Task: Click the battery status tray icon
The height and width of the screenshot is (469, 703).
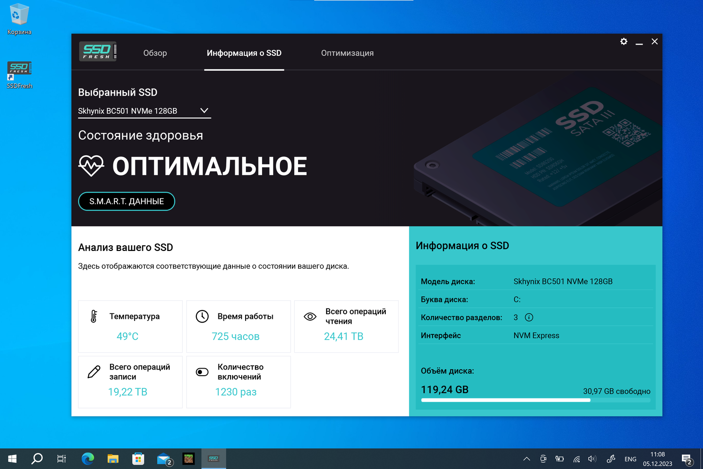Action: [560, 459]
